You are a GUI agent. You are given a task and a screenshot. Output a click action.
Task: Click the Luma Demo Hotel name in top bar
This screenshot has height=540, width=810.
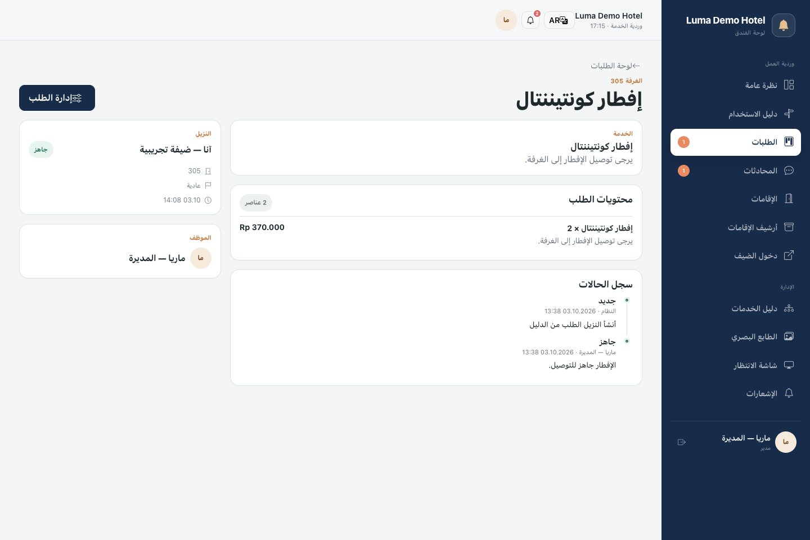[609, 16]
